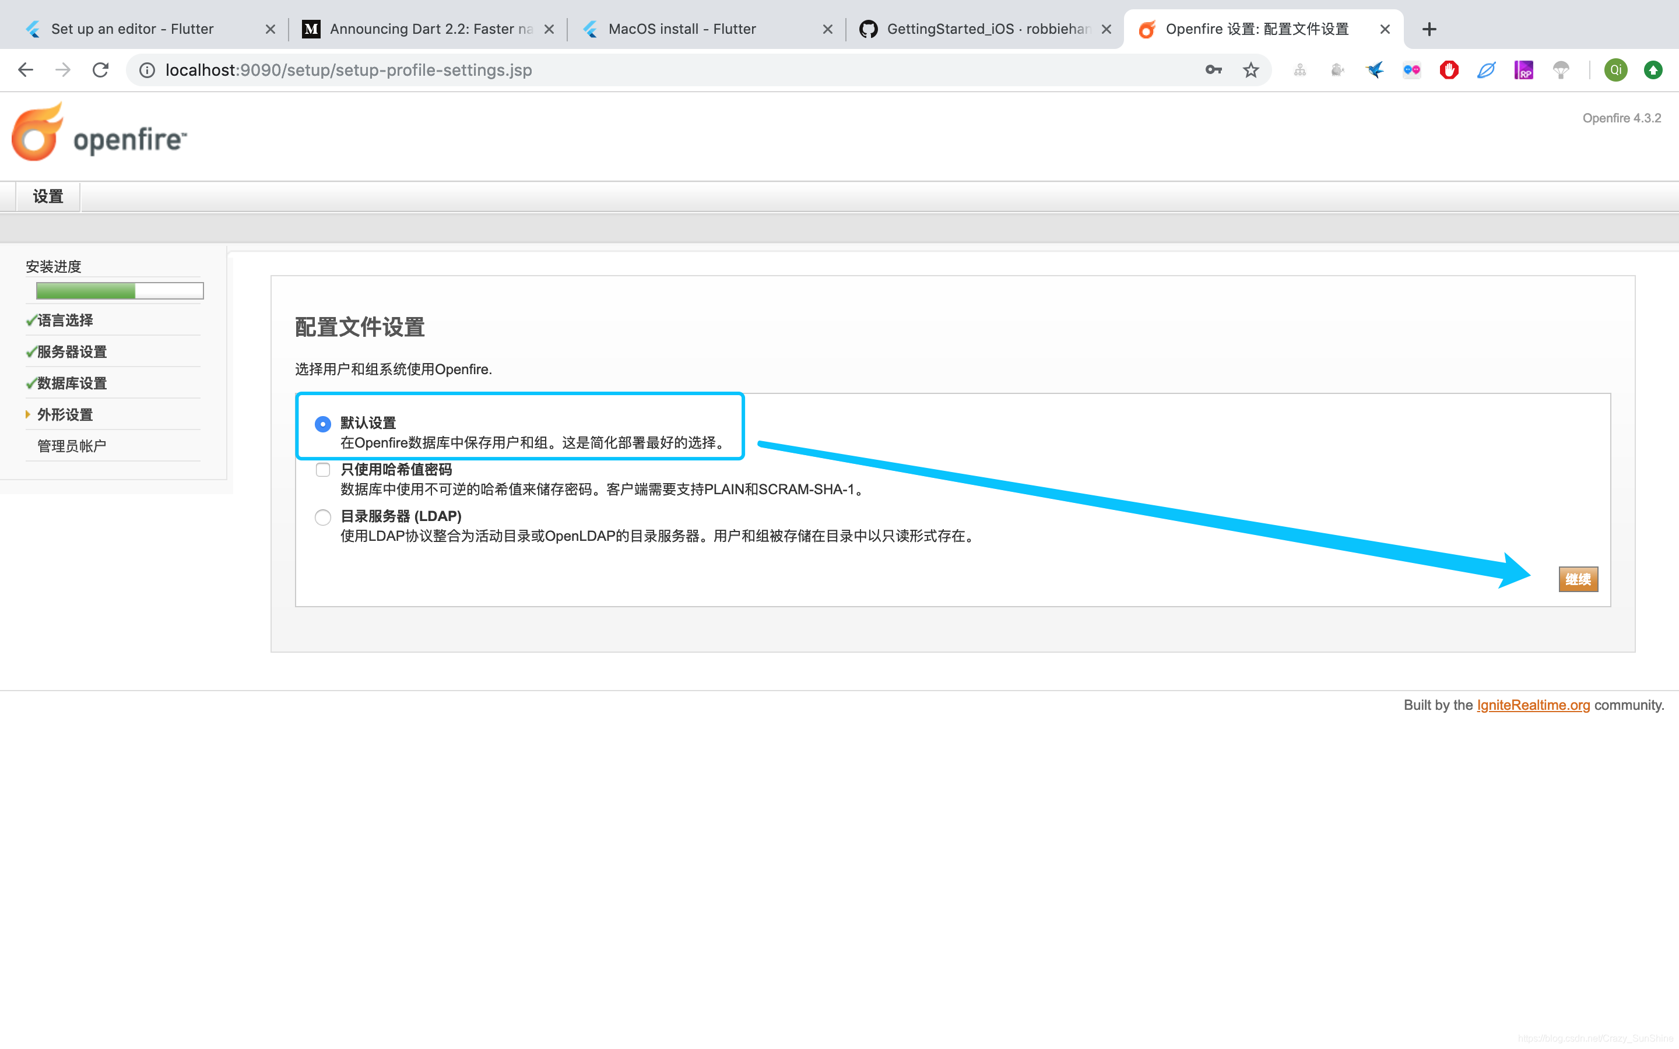Click the blue leaf extension icon

(x=1486, y=70)
